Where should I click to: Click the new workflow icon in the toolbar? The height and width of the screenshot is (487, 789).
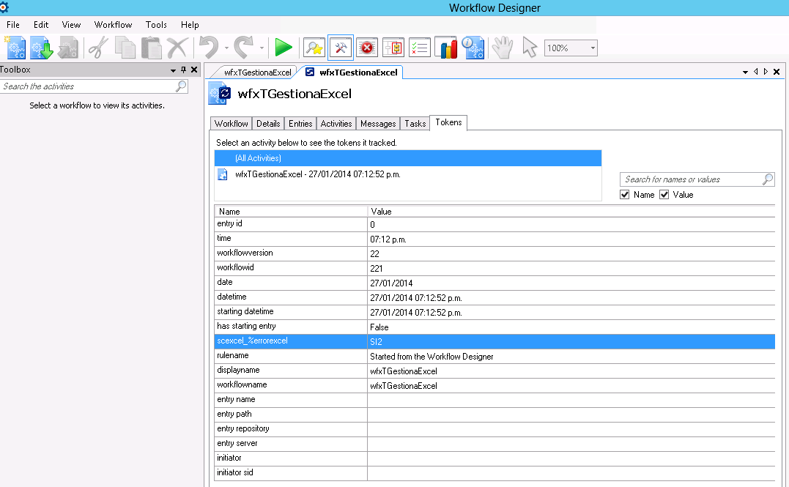[x=16, y=48]
